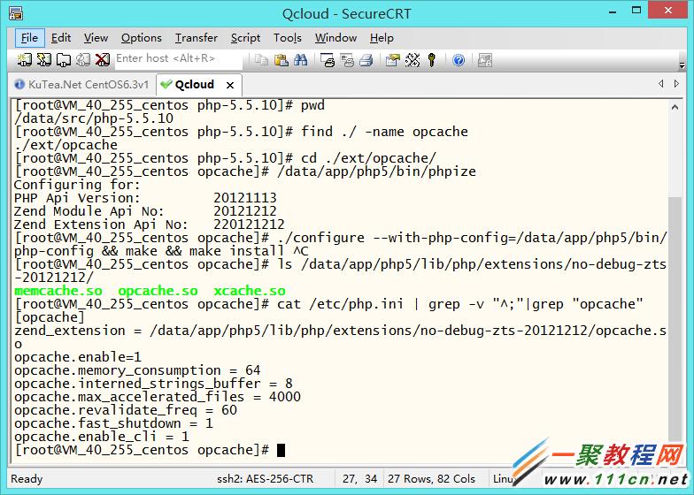Open the Options menu
The image size is (694, 495).
click(142, 38)
